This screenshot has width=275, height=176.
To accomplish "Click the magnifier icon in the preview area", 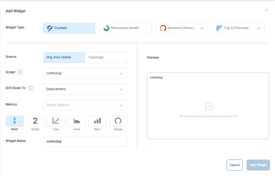I will tap(208, 106).
